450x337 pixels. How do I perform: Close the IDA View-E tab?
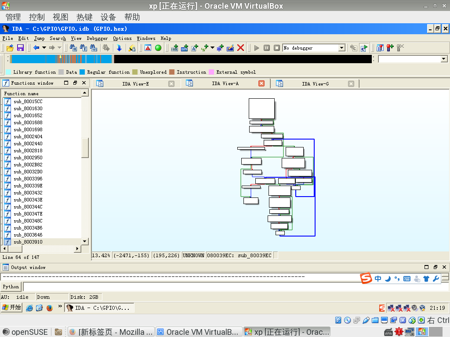(x=171, y=84)
